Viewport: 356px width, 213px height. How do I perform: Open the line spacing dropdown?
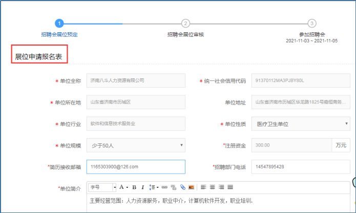153,187
